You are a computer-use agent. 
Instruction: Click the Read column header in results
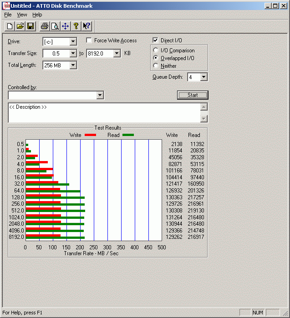tap(194, 135)
